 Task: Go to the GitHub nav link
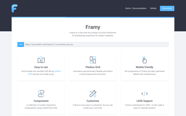click(x=153, y=8)
